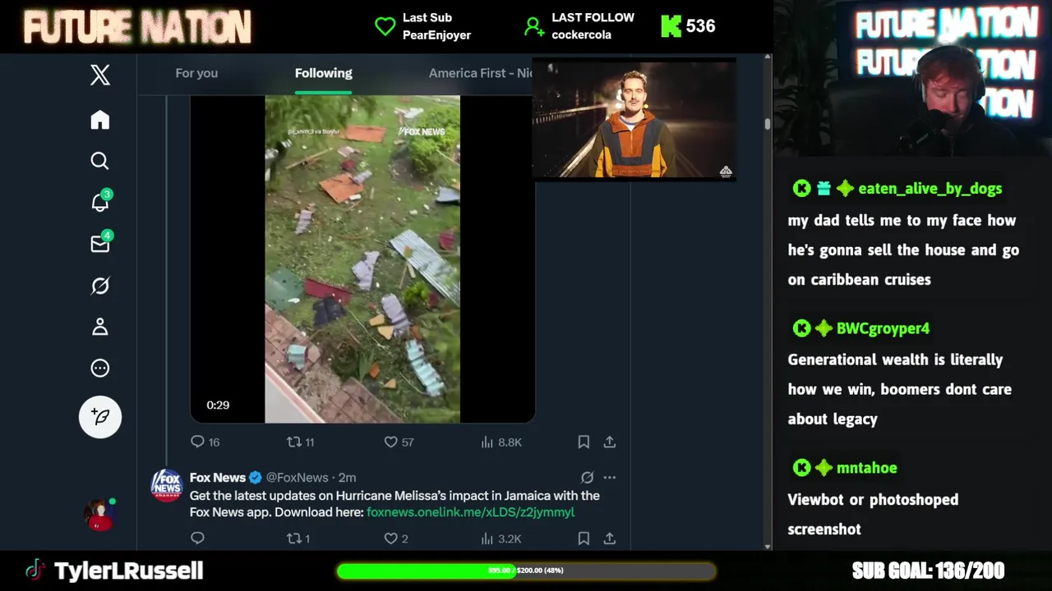
Task: Click donation goal progress bar
Action: (526, 570)
